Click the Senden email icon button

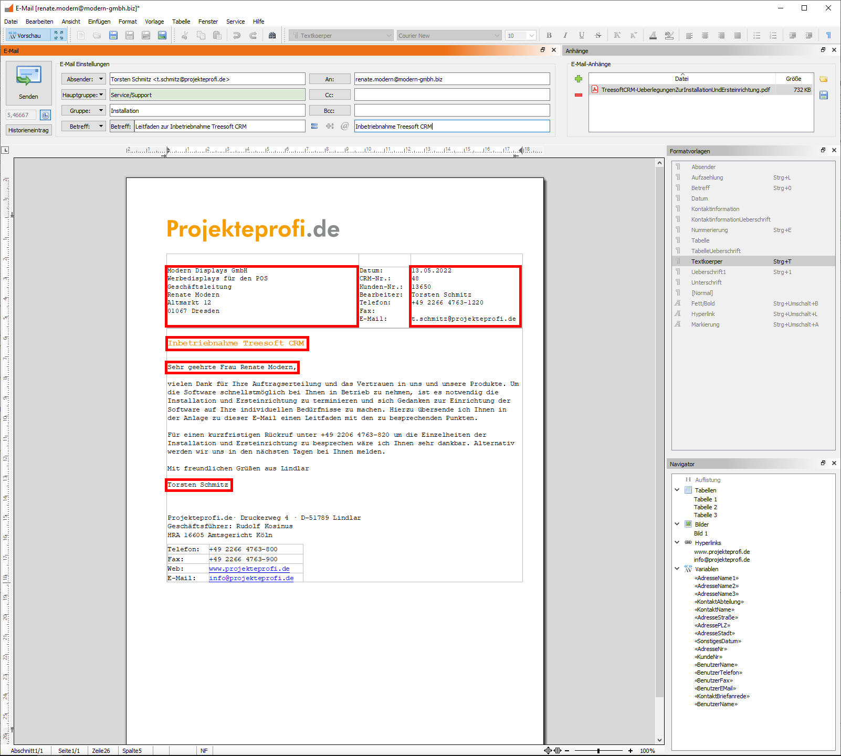[x=28, y=82]
